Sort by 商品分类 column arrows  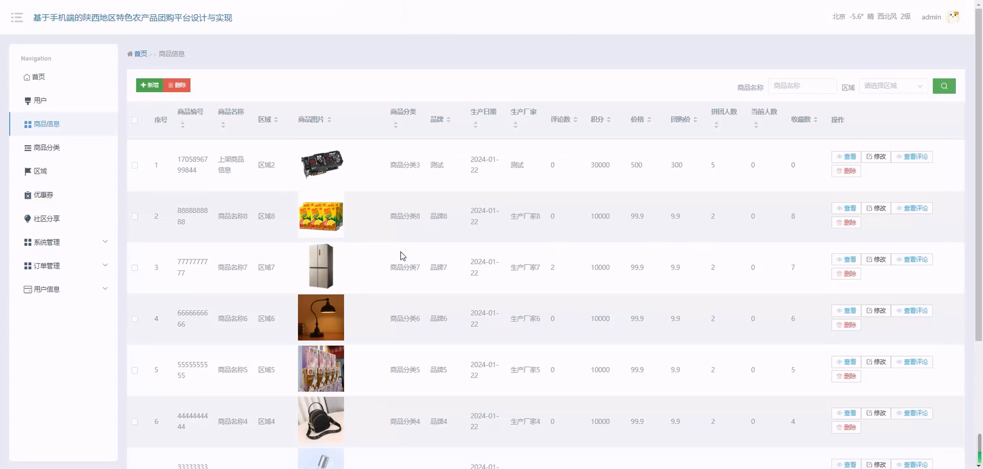coord(396,125)
